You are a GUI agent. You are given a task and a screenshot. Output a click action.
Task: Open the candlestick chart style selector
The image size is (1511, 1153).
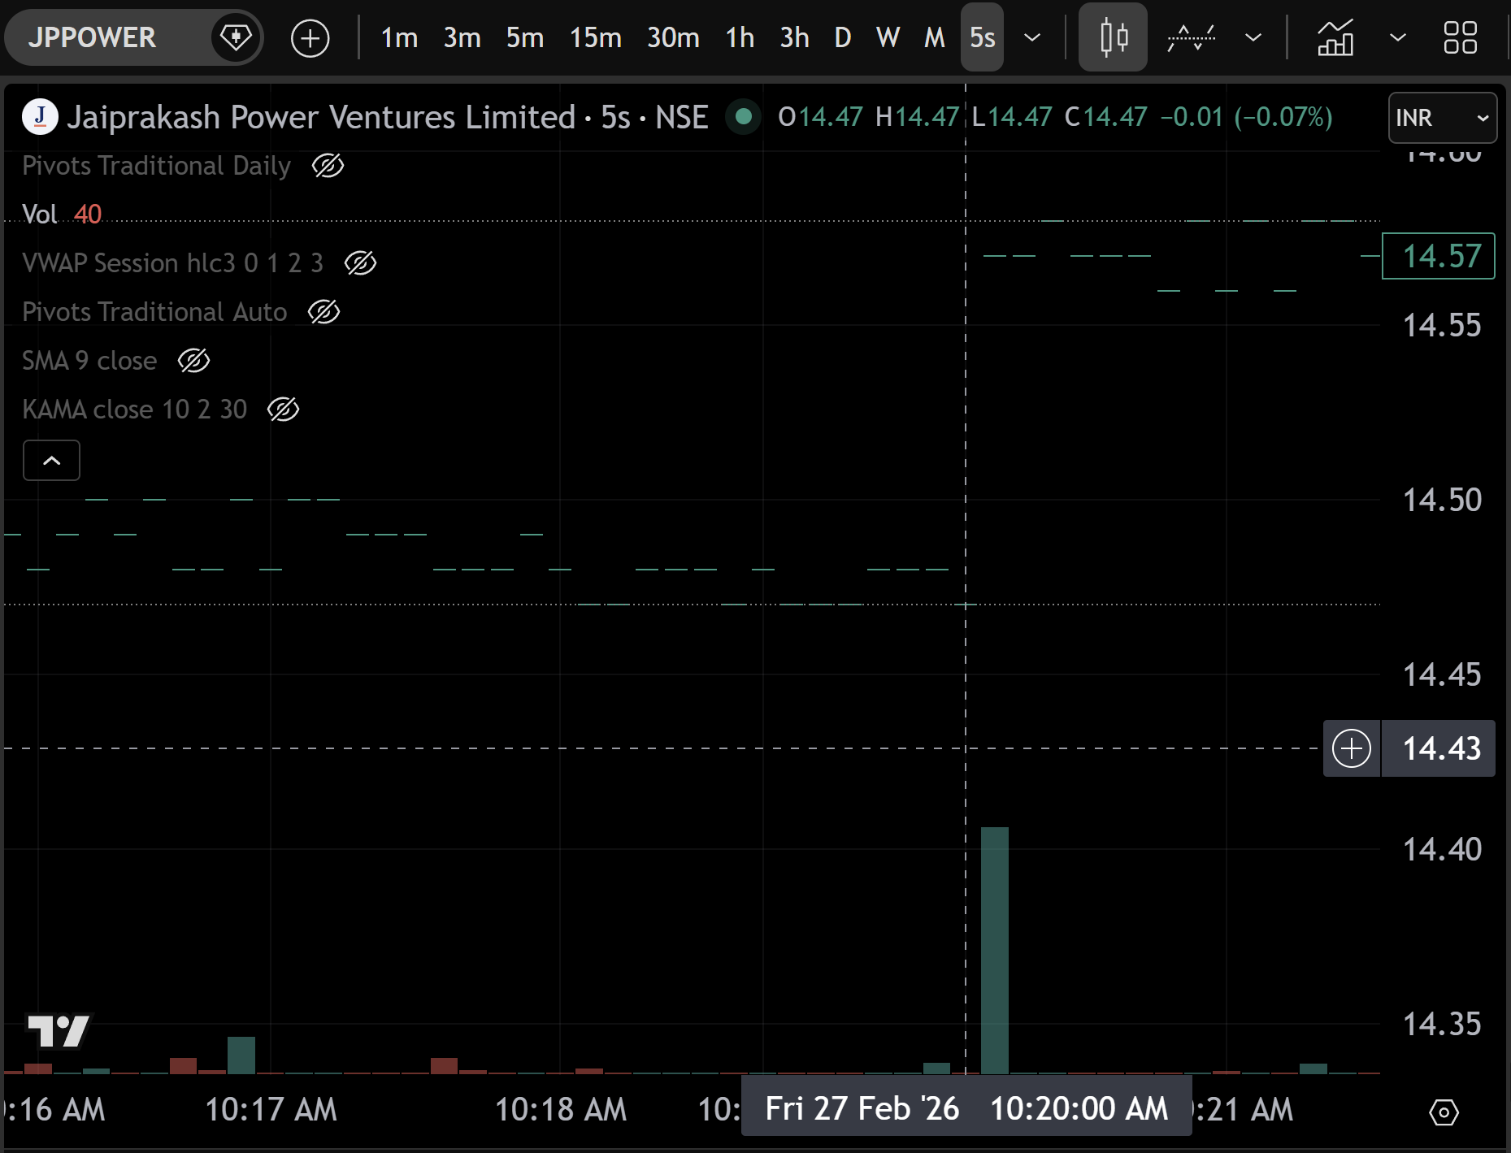tap(1112, 37)
